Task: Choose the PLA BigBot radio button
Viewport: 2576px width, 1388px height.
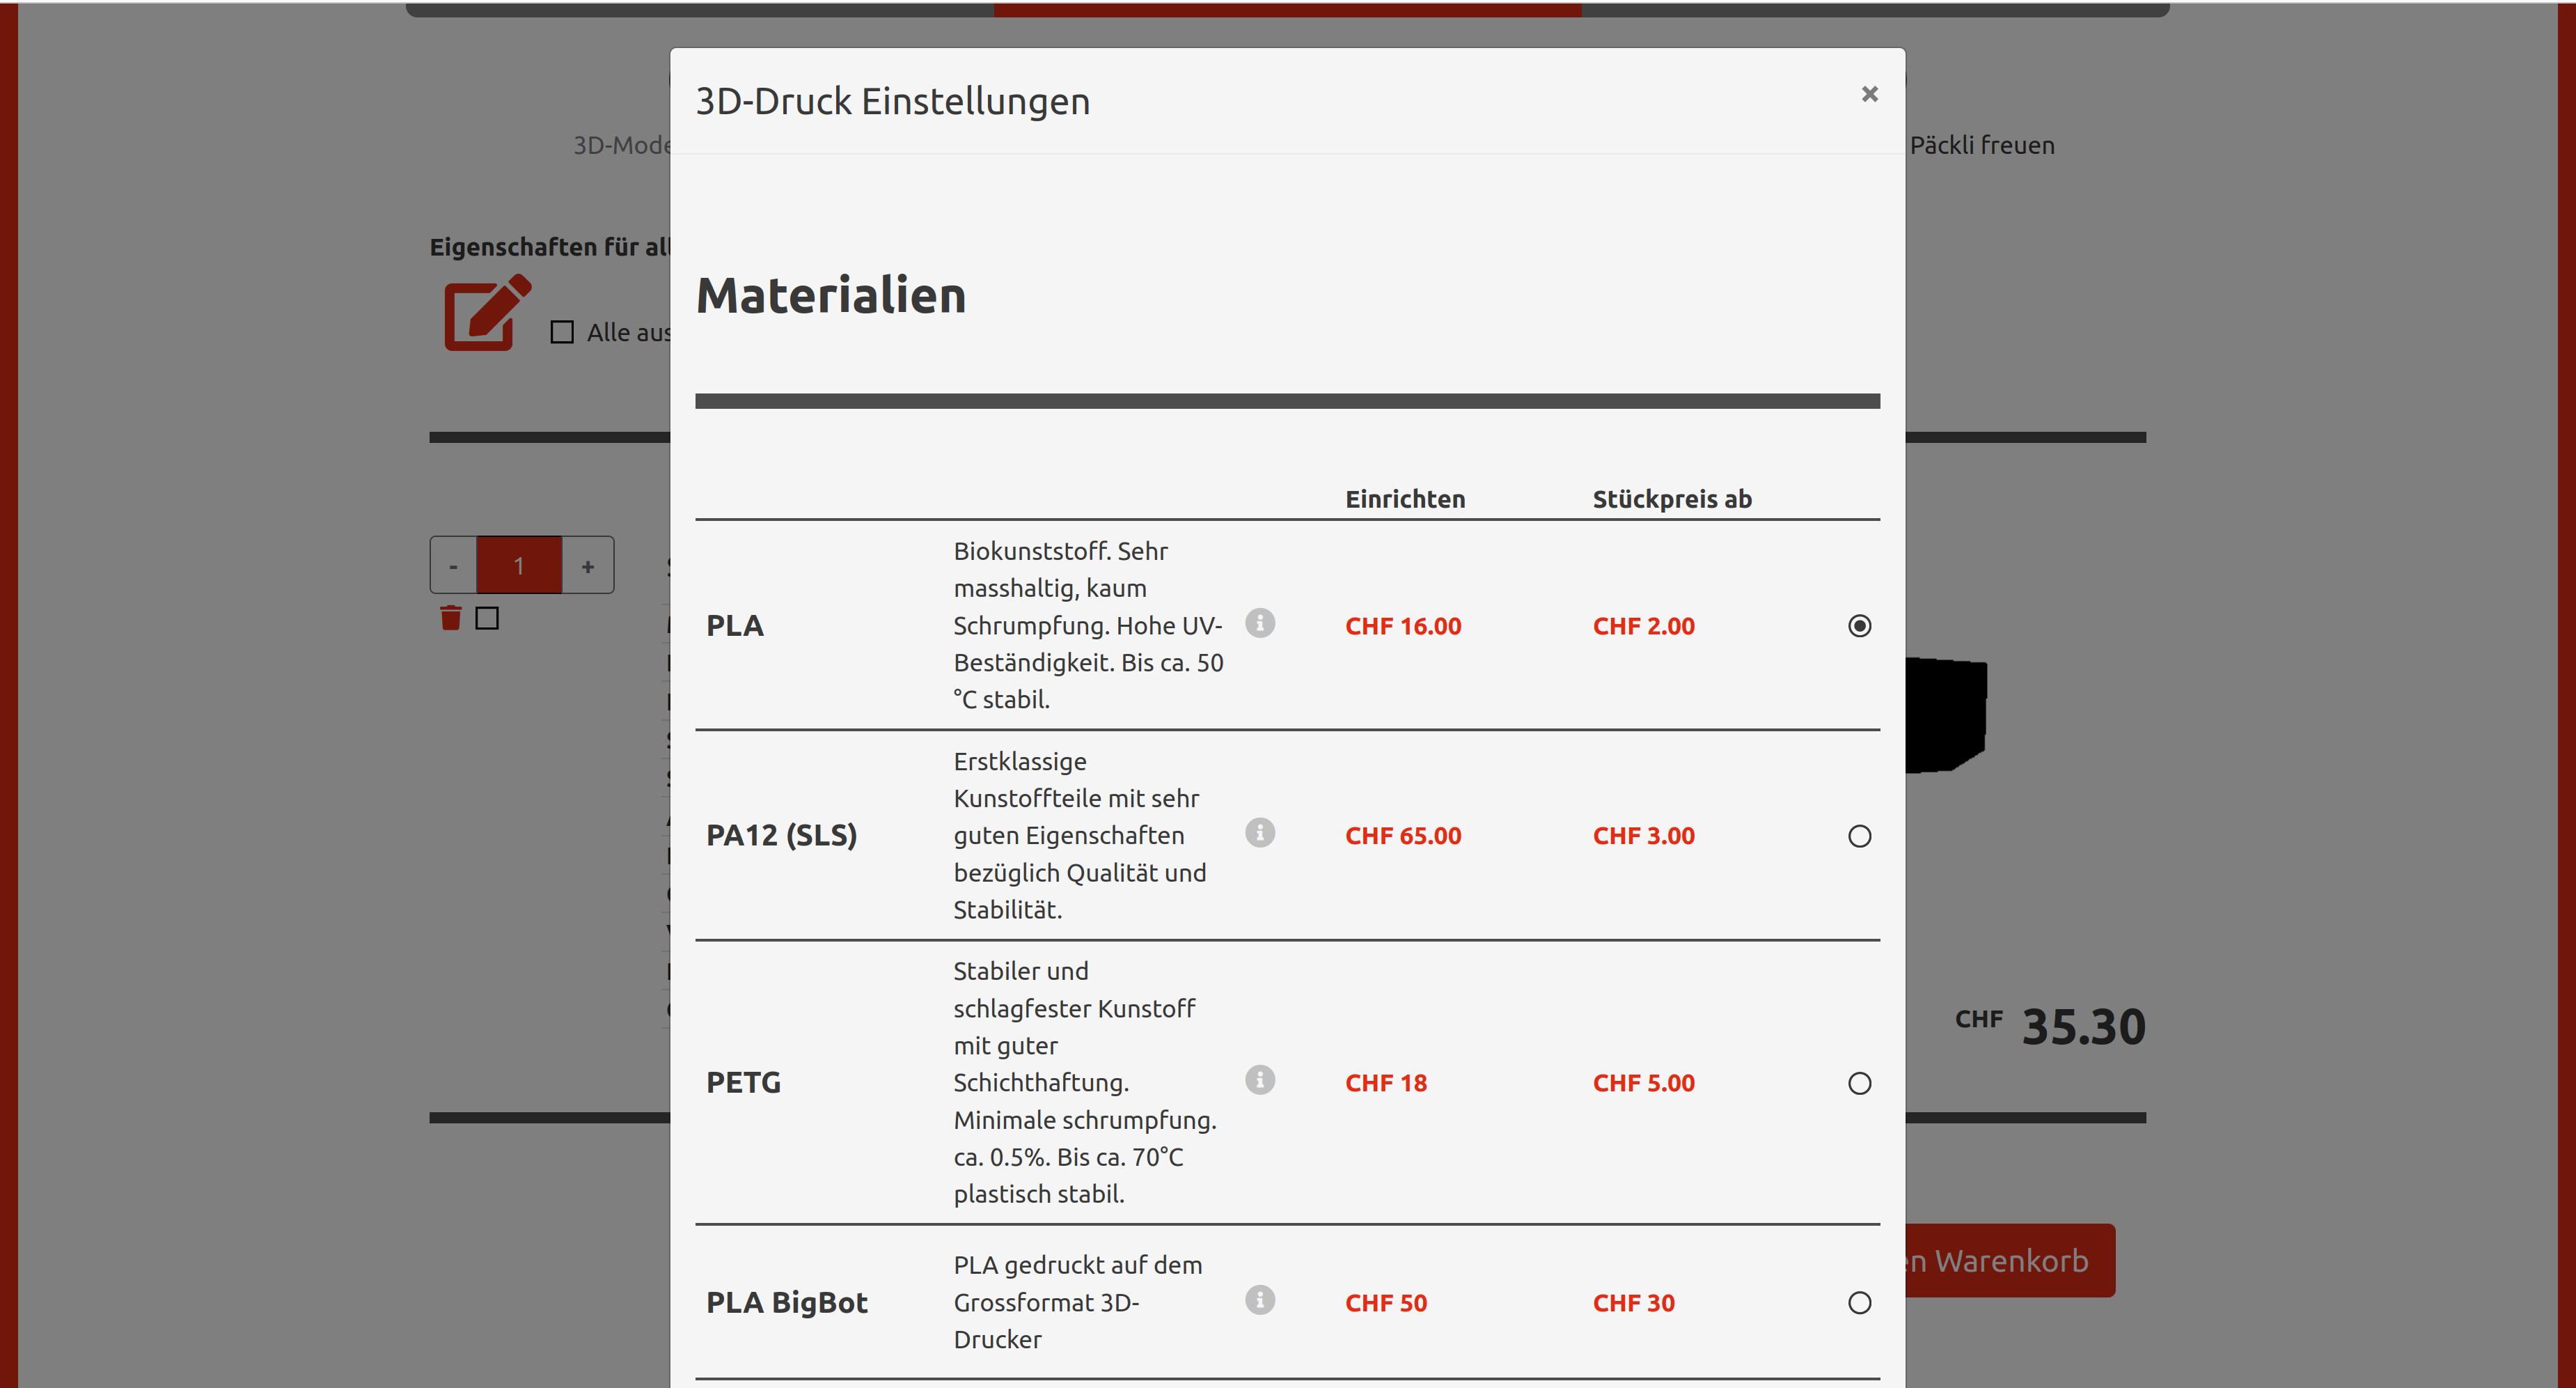Action: [1859, 1303]
